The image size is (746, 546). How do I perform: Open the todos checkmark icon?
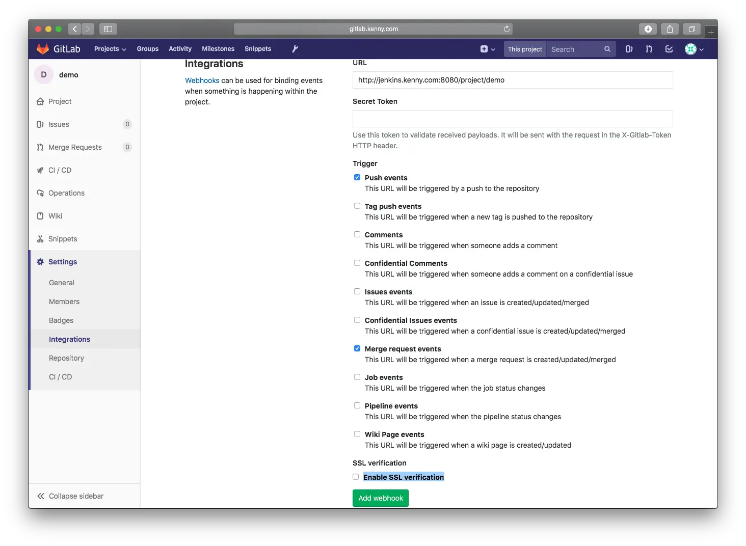click(x=669, y=49)
